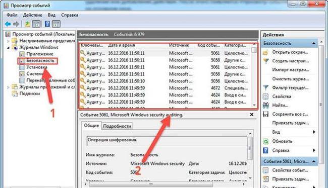Click the Back arrow toolbar icon

point(8,24)
